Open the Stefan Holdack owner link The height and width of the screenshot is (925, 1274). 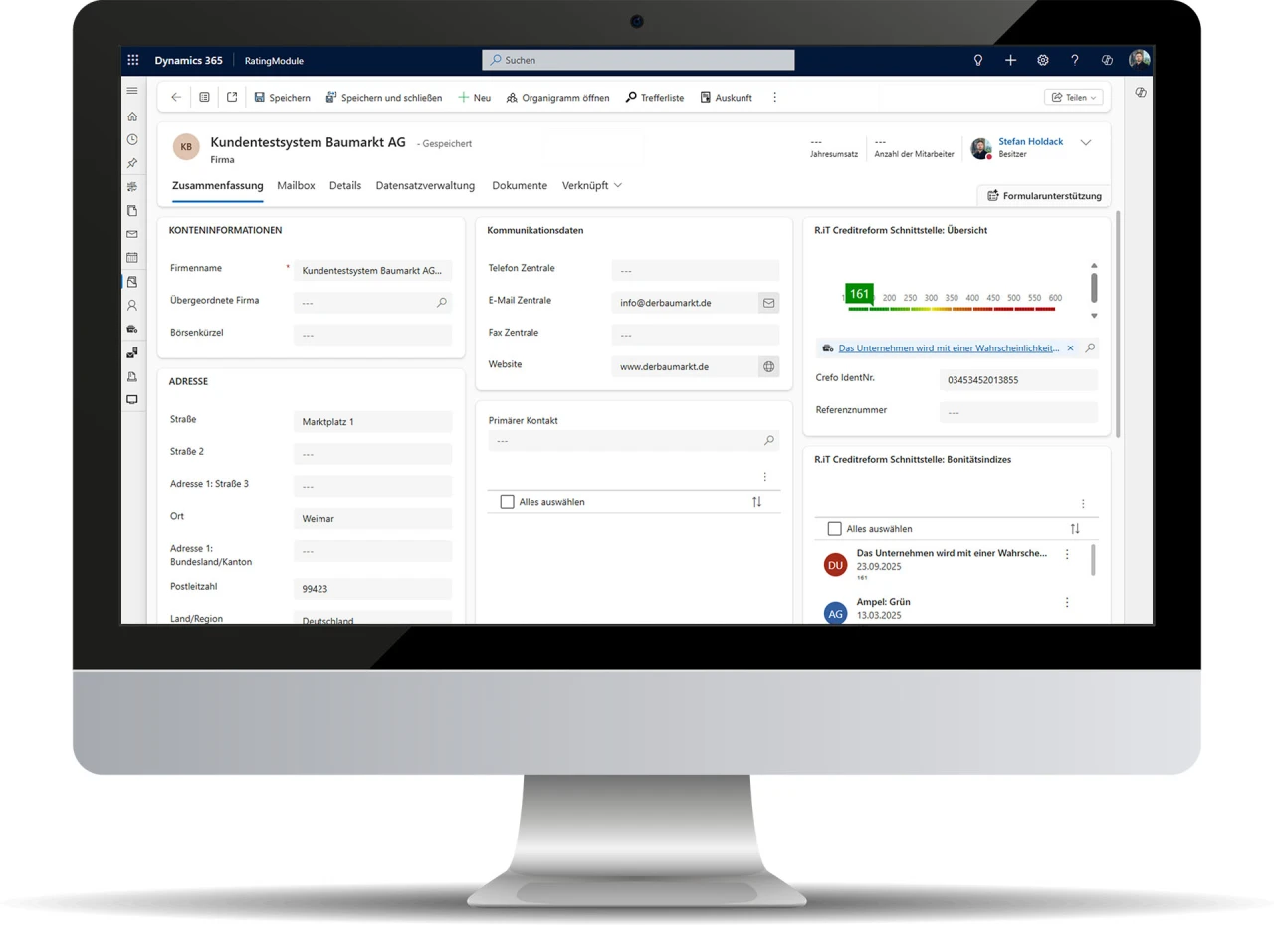[1030, 142]
